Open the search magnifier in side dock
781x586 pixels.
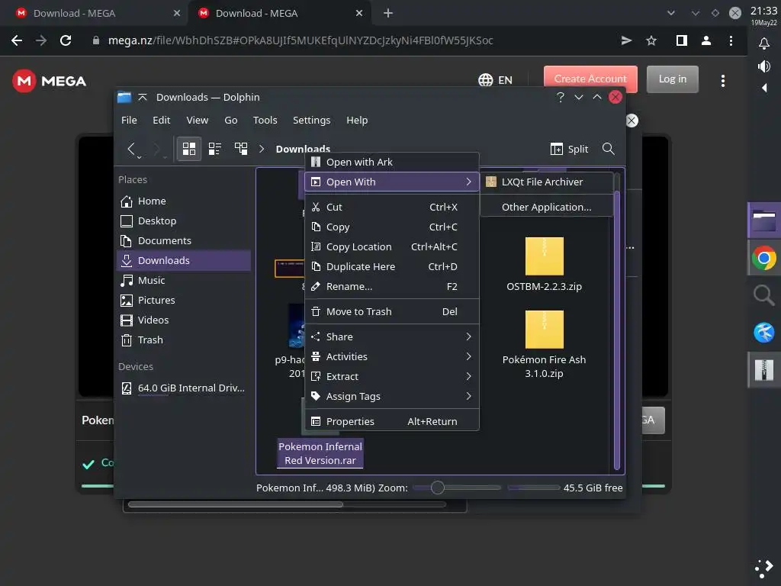tap(763, 295)
